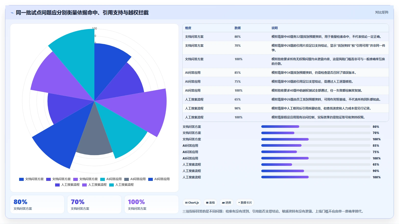
Task: Click the 100 axis label atop the chart
Action: coord(94,29)
